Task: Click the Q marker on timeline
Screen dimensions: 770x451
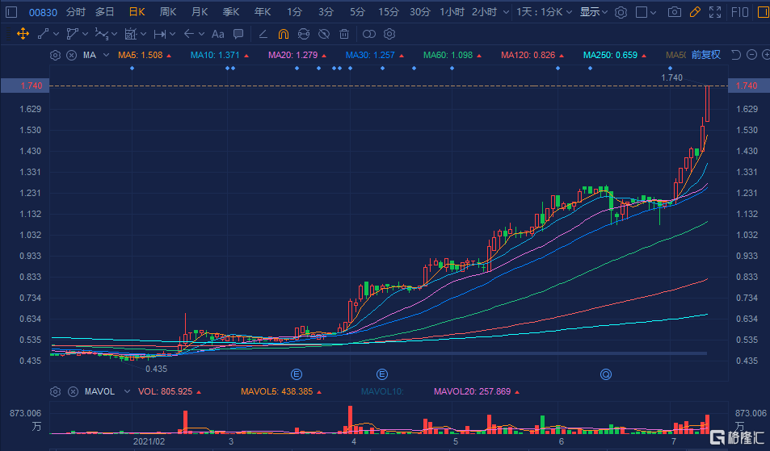Action: (605, 374)
